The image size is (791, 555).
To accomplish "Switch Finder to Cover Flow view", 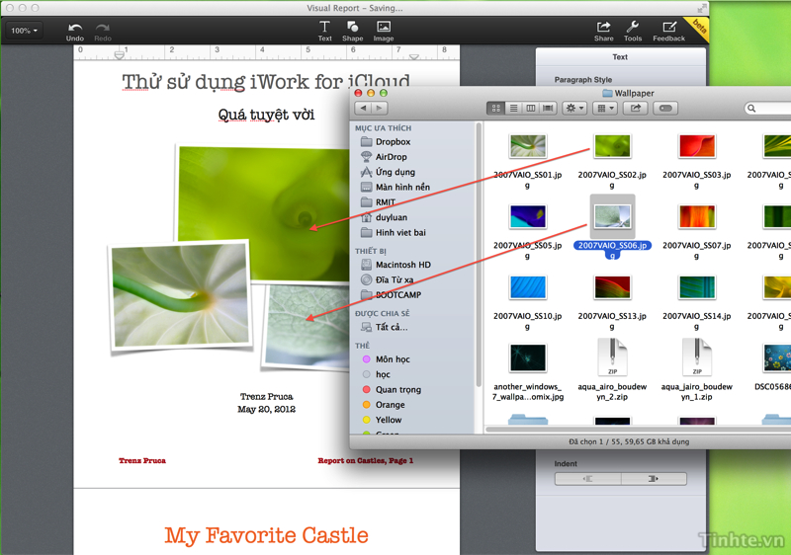I will (548, 108).
